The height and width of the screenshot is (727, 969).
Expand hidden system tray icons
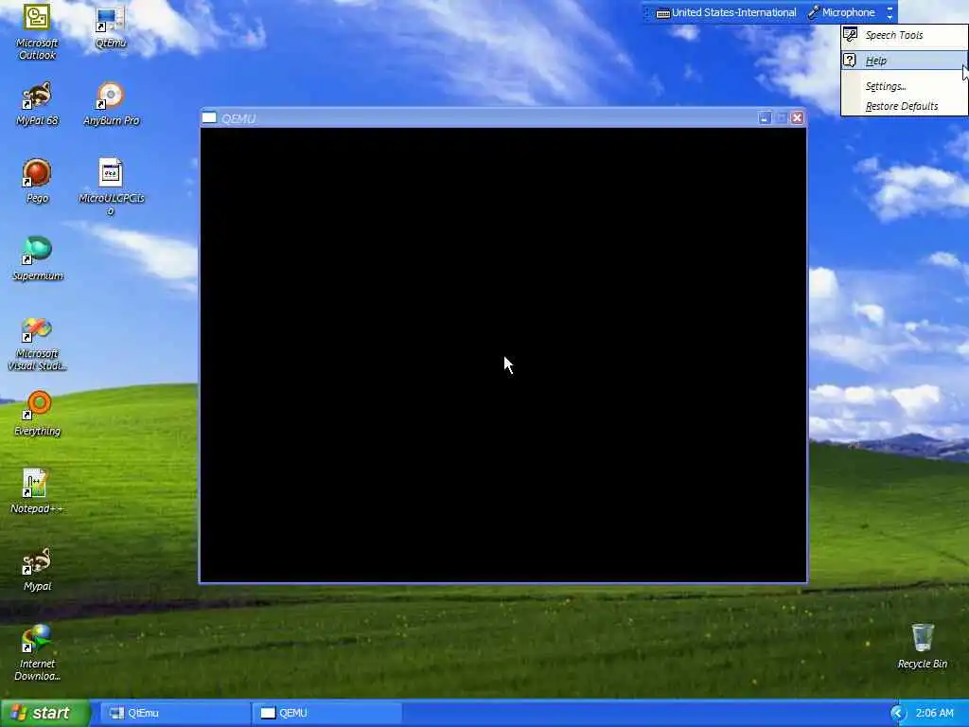point(898,713)
